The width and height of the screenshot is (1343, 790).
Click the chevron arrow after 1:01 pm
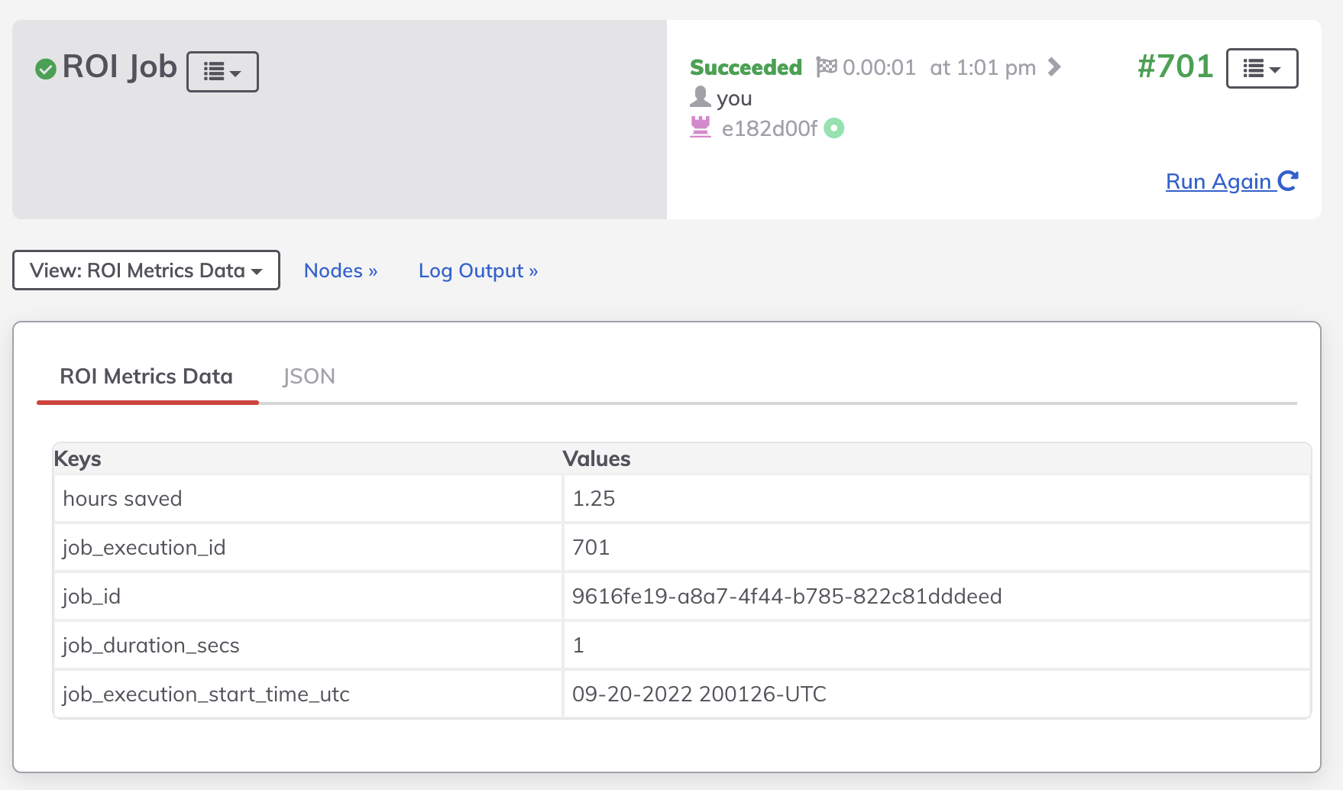pos(1054,67)
